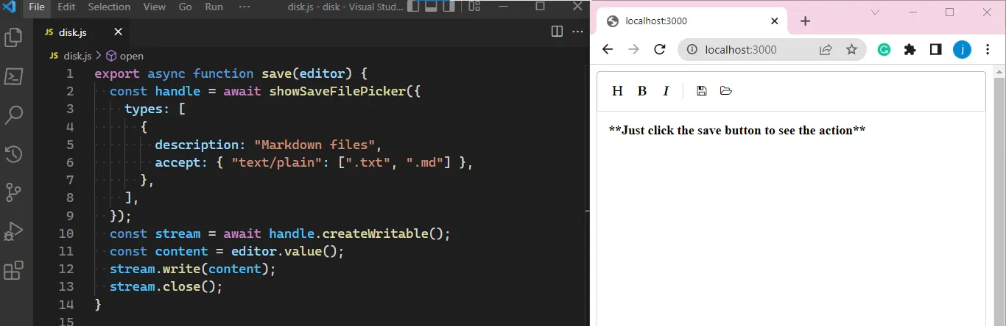Open editor More Actions ellipsis menu
Viewport: 1006px width, 326px height.
point(578,32)
